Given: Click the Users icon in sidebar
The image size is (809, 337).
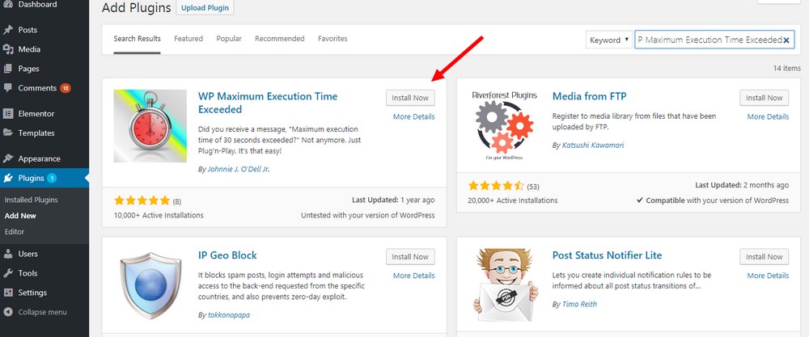Looking at the screenshot, I should click(8, 254).
